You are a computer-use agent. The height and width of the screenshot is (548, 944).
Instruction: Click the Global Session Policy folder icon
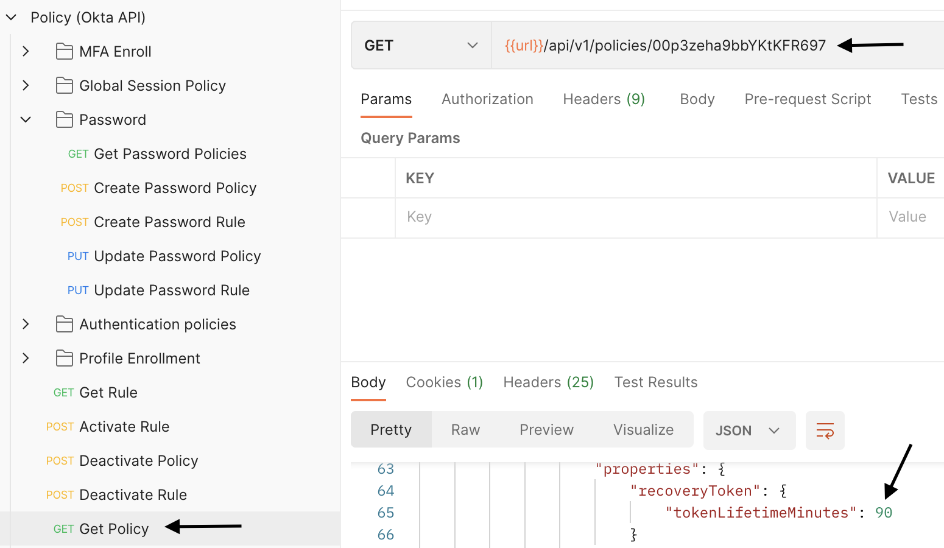click(x=64, y=86)
